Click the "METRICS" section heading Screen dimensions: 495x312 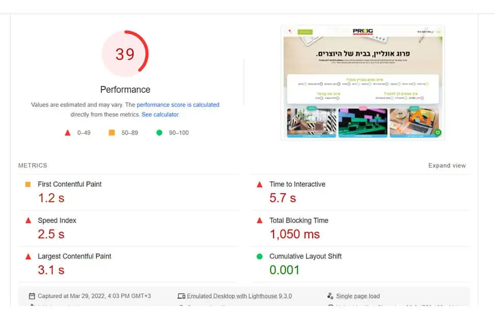(x=33, y=166)
